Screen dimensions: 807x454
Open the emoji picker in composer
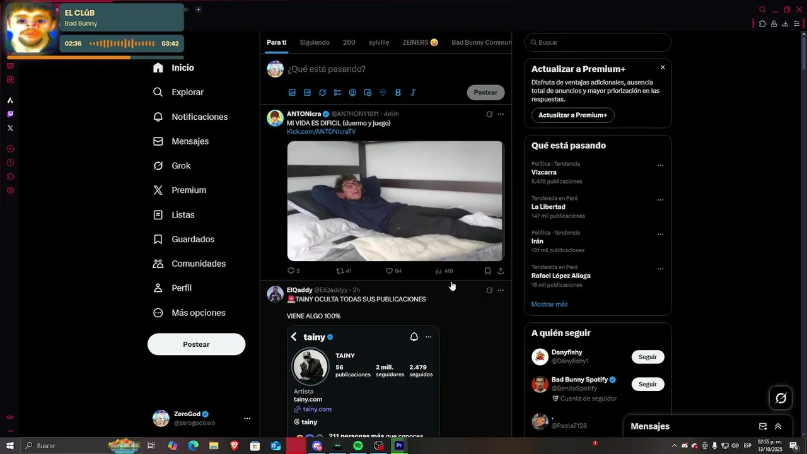(352, 93)
